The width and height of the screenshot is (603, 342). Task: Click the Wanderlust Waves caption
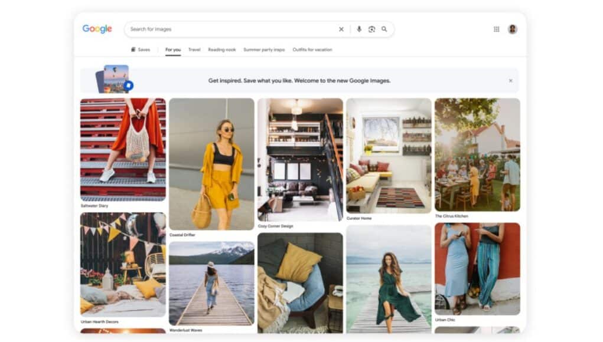186,330
